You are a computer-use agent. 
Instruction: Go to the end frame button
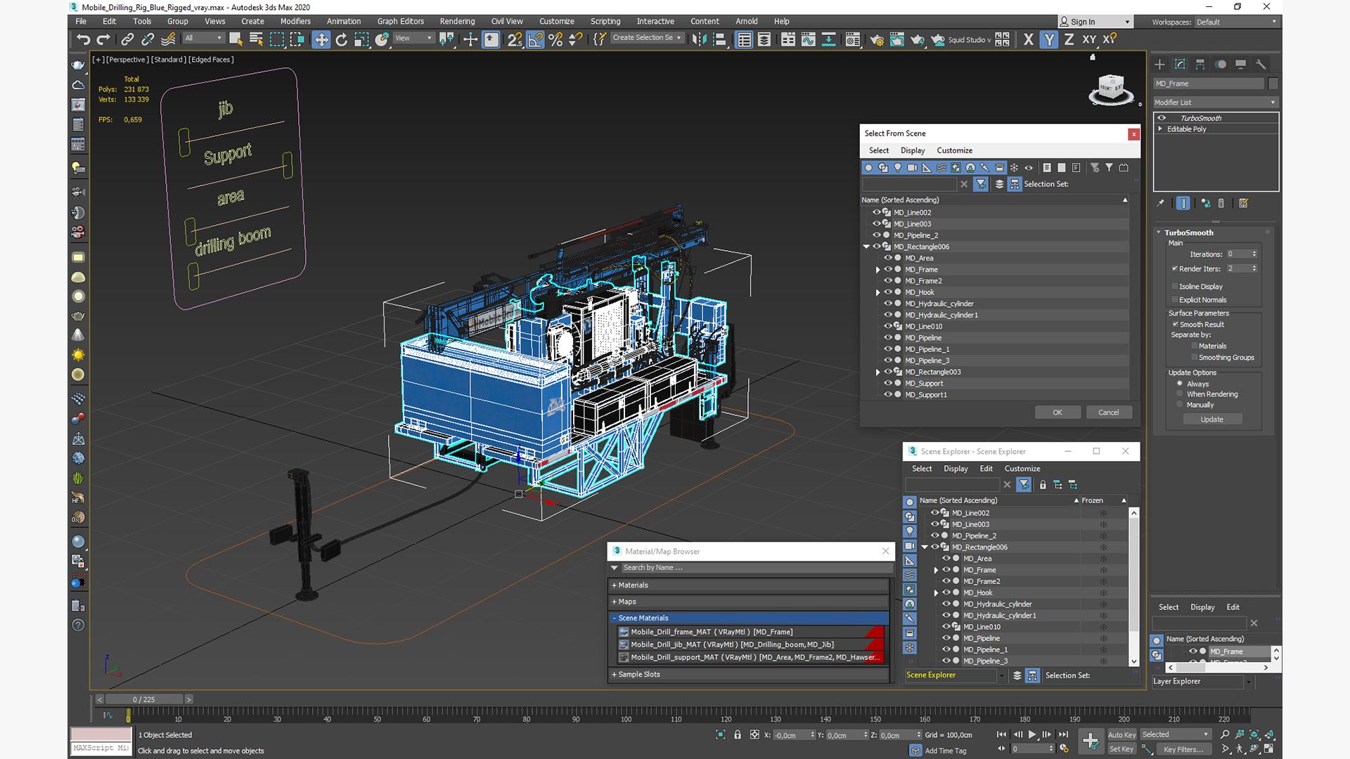(x=1063, y=734)
